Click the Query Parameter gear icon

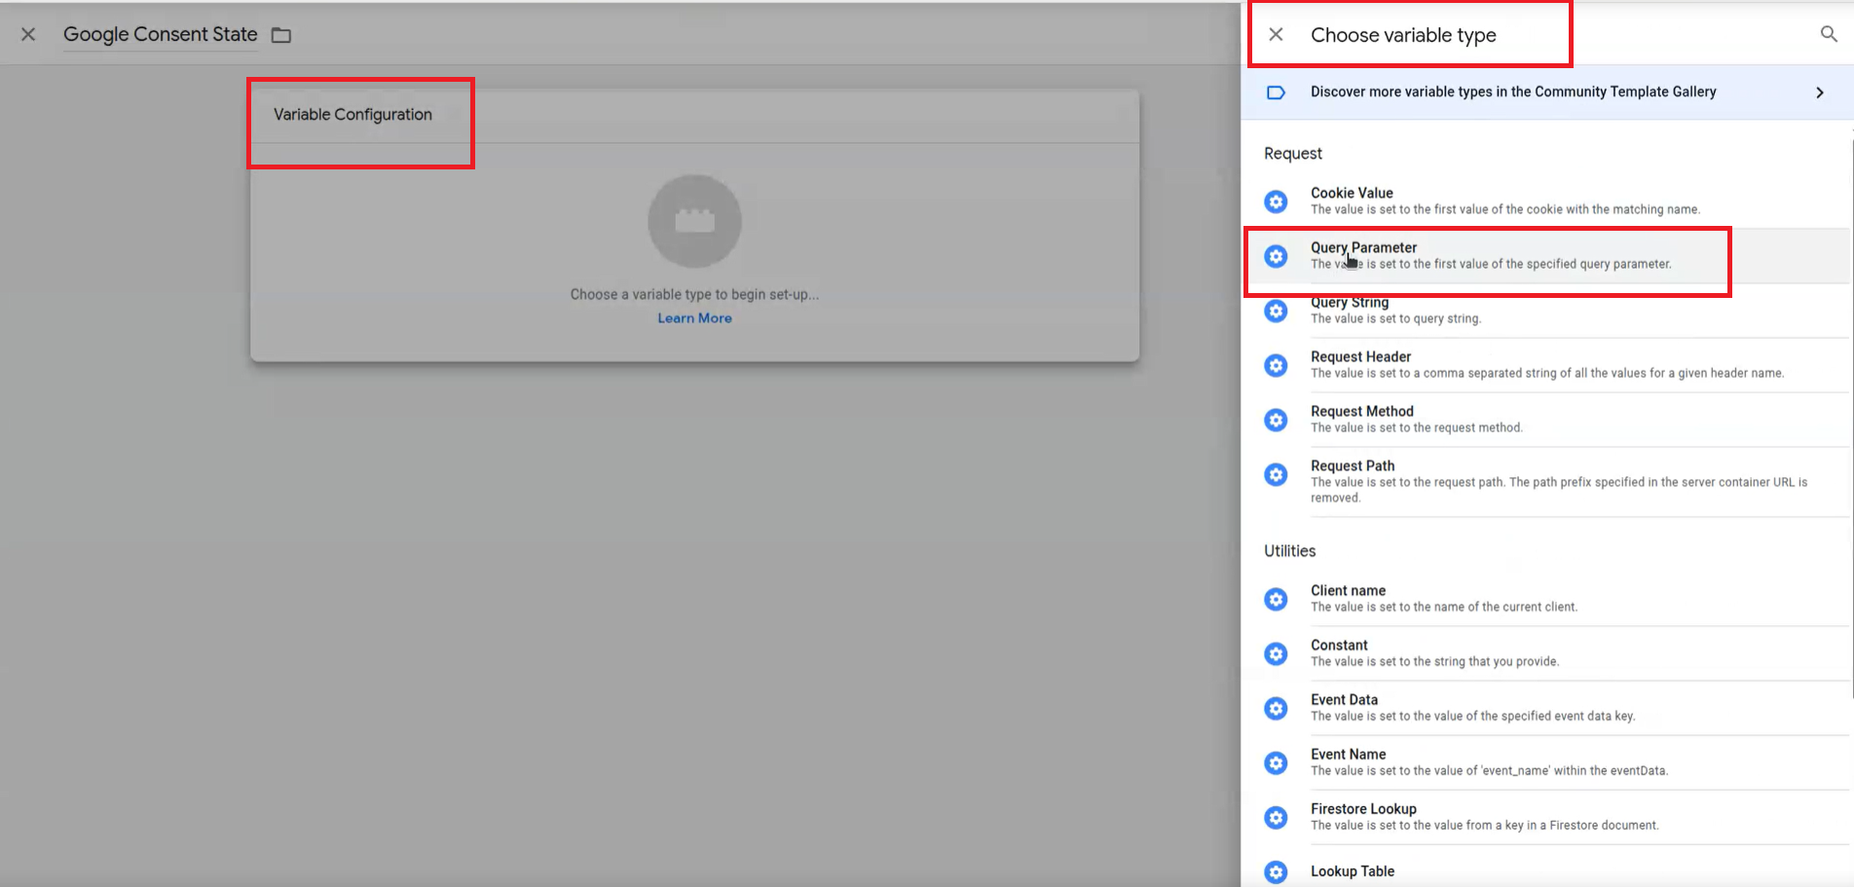pyautogui.click(x=1276, y=256)
